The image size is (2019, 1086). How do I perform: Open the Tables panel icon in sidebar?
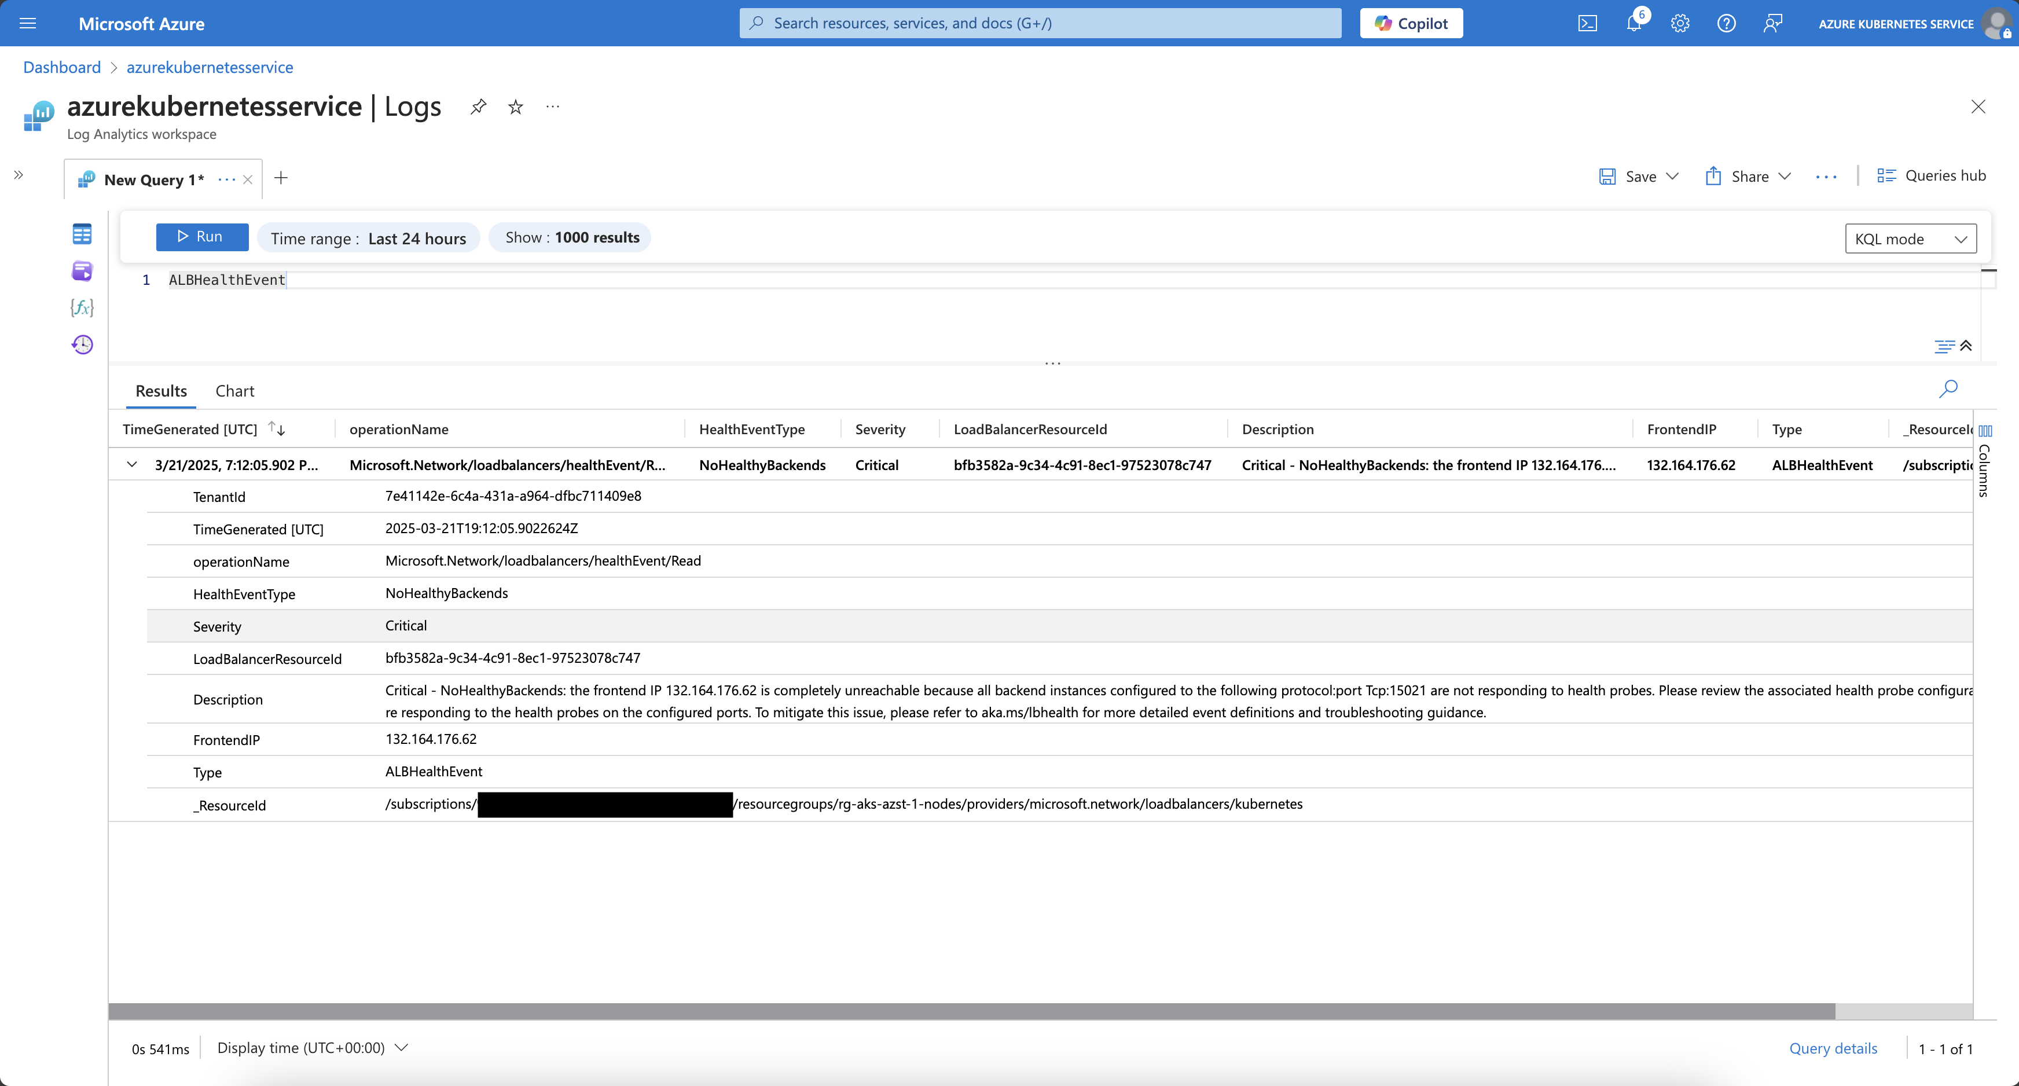(82, 234)
